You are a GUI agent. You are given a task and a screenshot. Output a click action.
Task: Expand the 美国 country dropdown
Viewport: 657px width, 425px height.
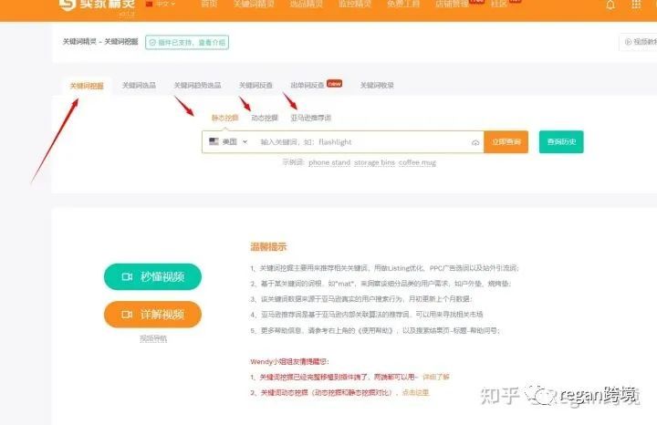pos(228,142)
